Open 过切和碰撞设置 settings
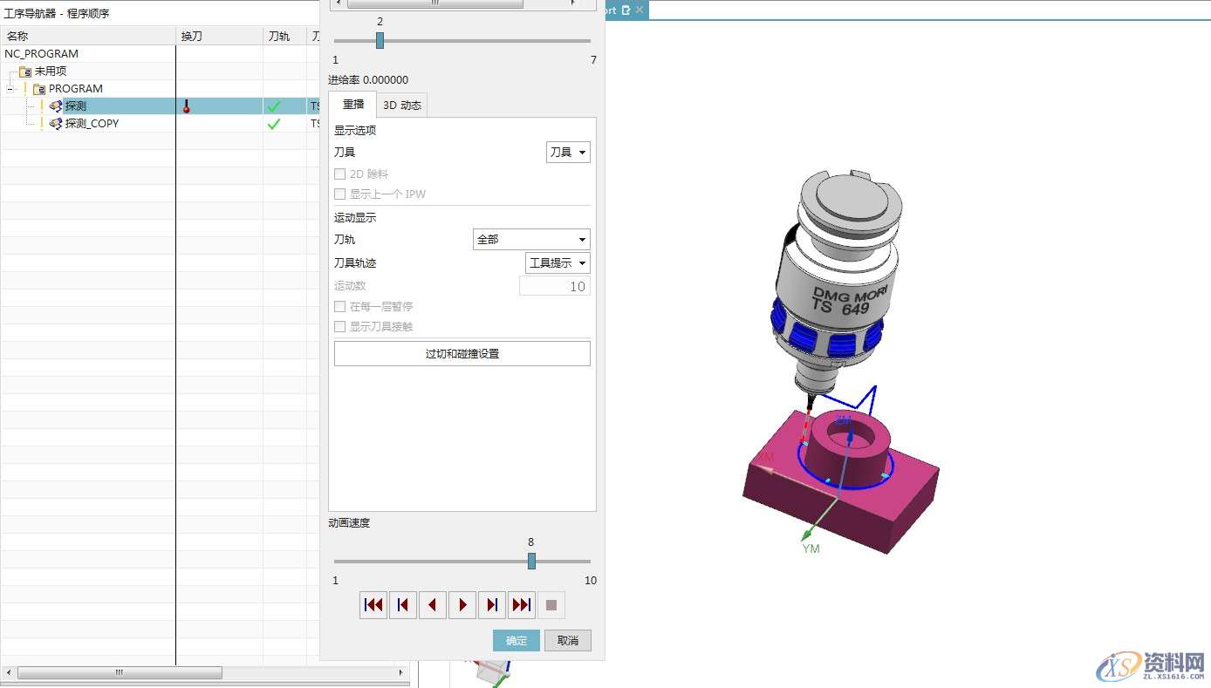The width and height of the screenshot is (1211, 688). 462,354
